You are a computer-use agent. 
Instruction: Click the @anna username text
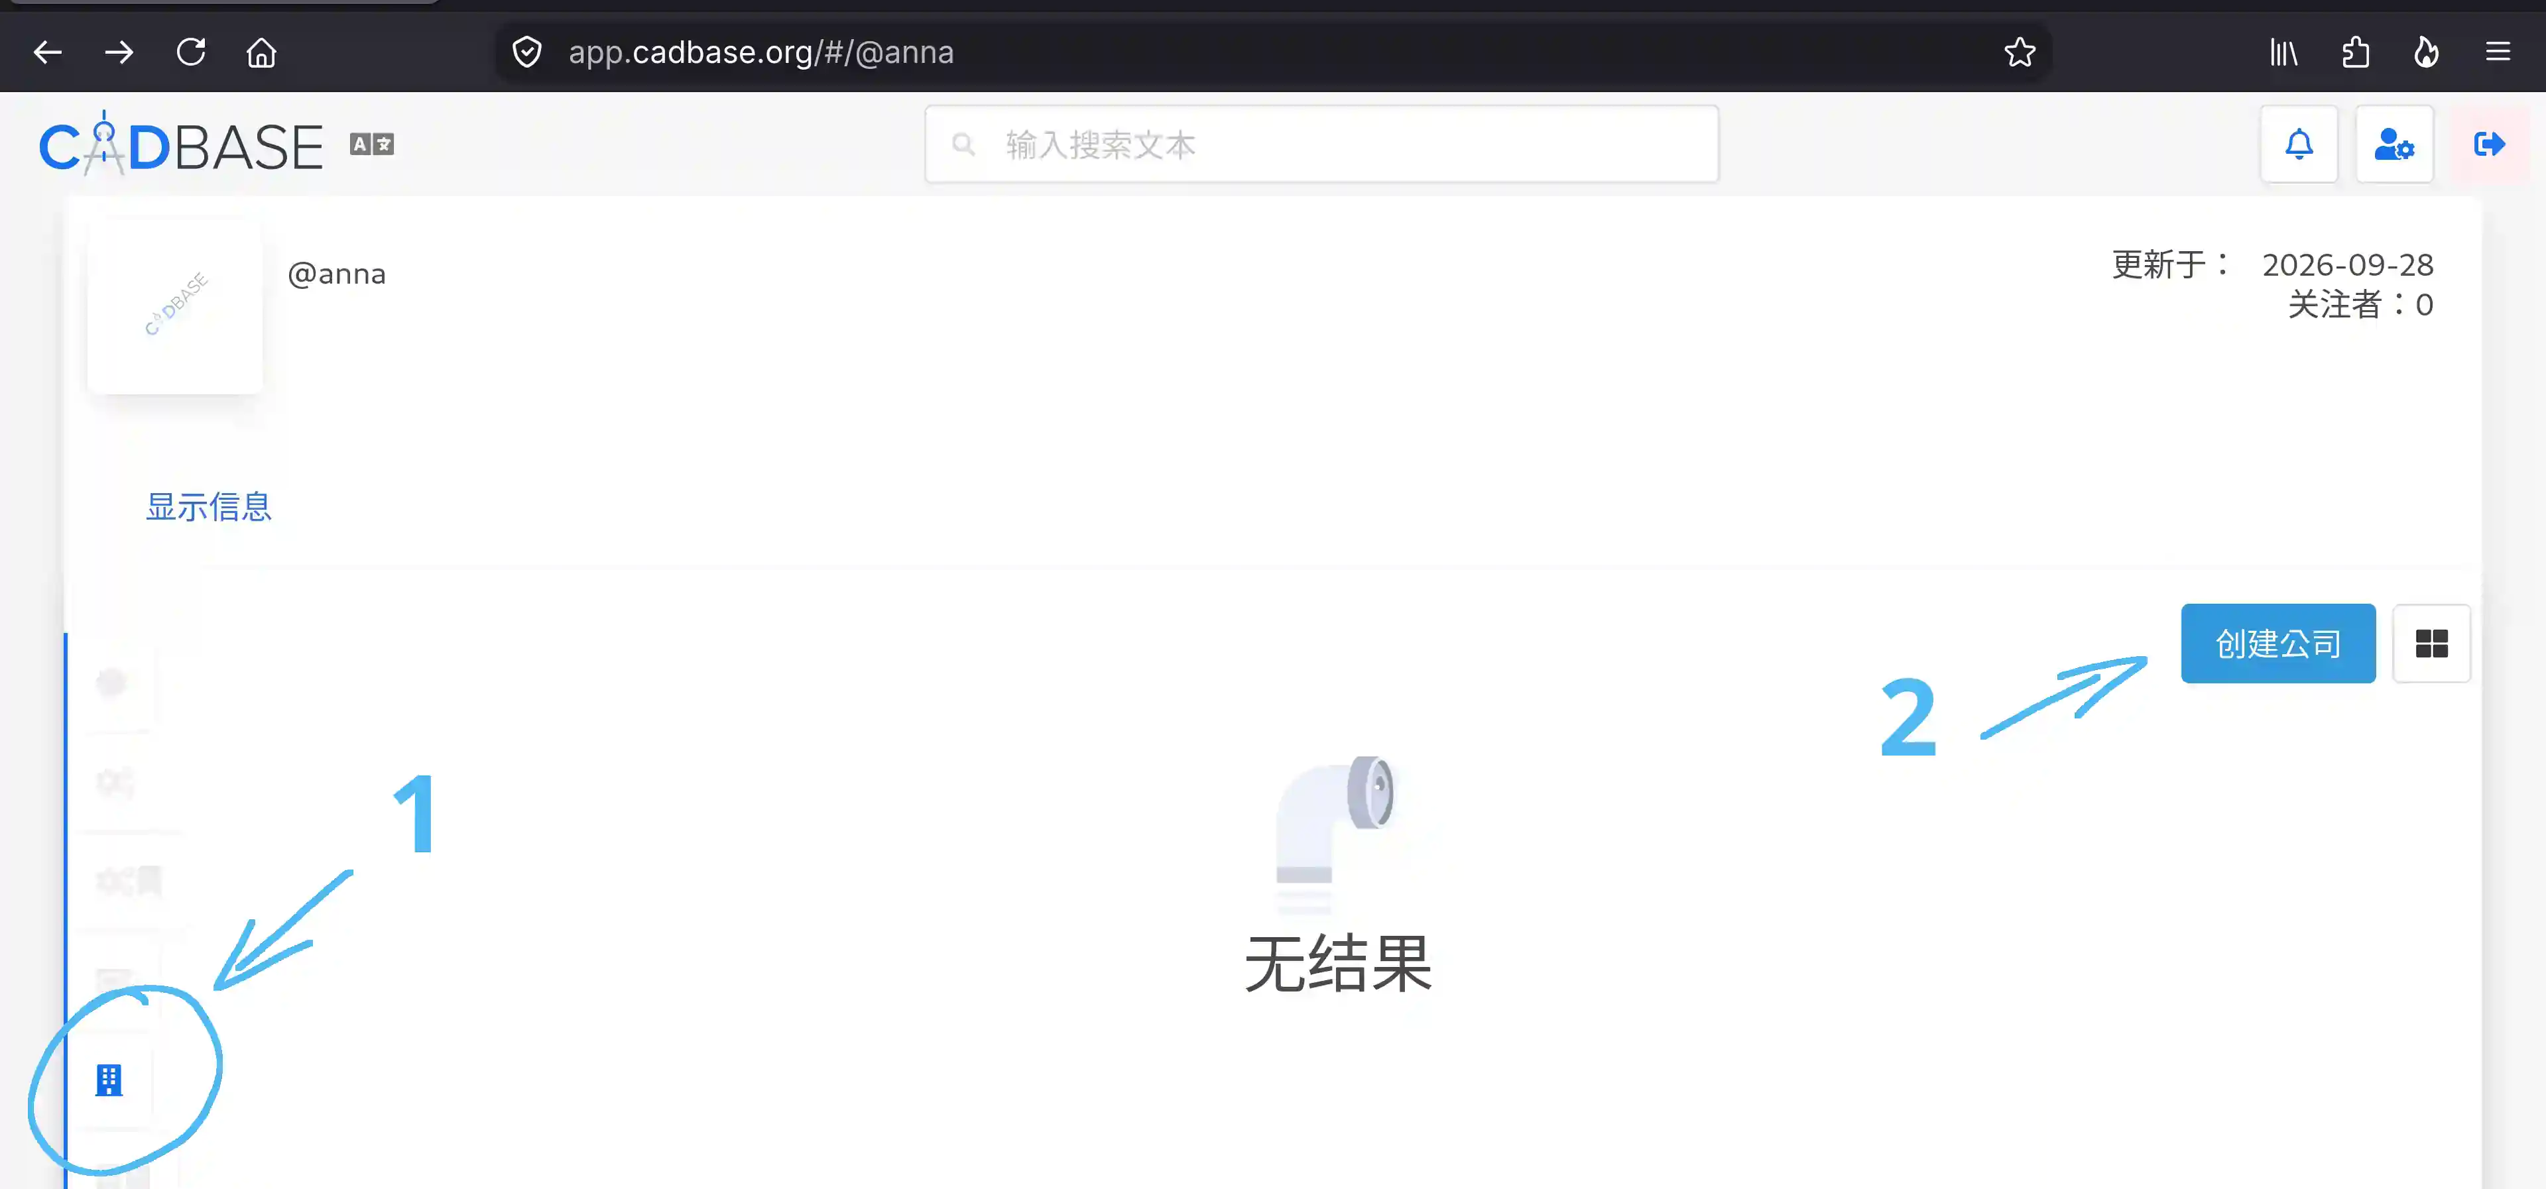(x=336, y=274)
